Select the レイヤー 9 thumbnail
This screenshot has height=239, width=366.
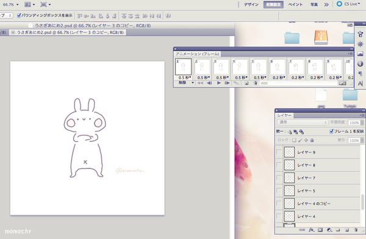[x=289, y=152]
